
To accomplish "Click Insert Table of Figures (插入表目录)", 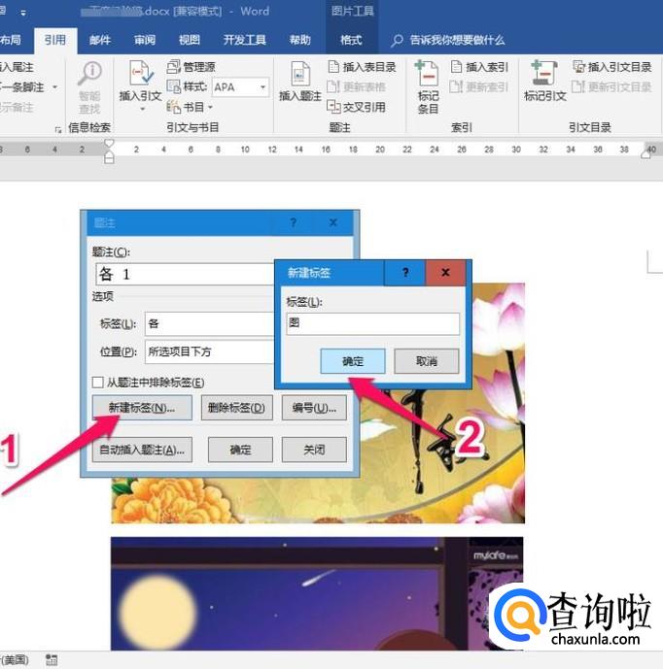I will coord(363,67).
